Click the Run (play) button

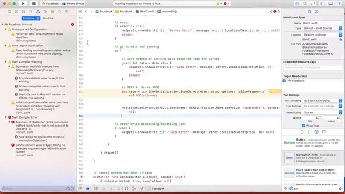point(23,4)
